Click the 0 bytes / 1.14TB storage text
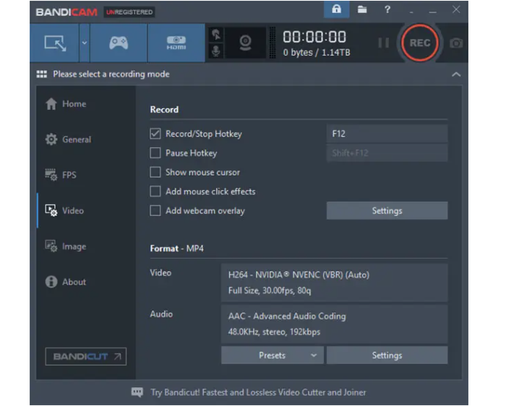 coord(317,53)
